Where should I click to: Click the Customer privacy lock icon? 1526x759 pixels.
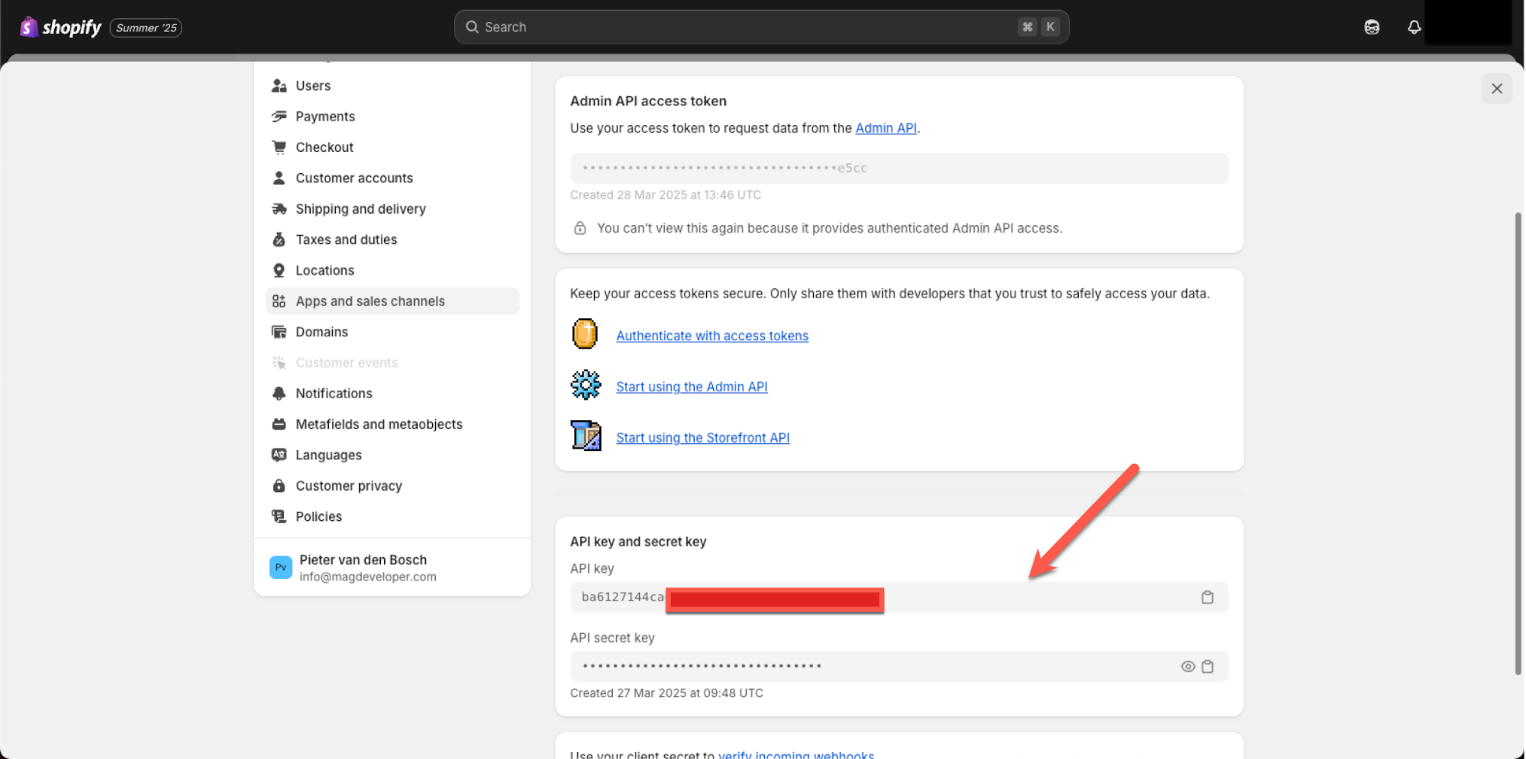279,485
